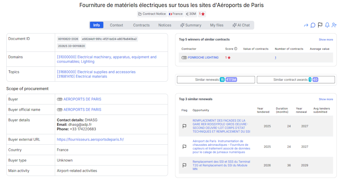Open the Contracts tab
Screen dimensions: 346x181
coord(141,25)
